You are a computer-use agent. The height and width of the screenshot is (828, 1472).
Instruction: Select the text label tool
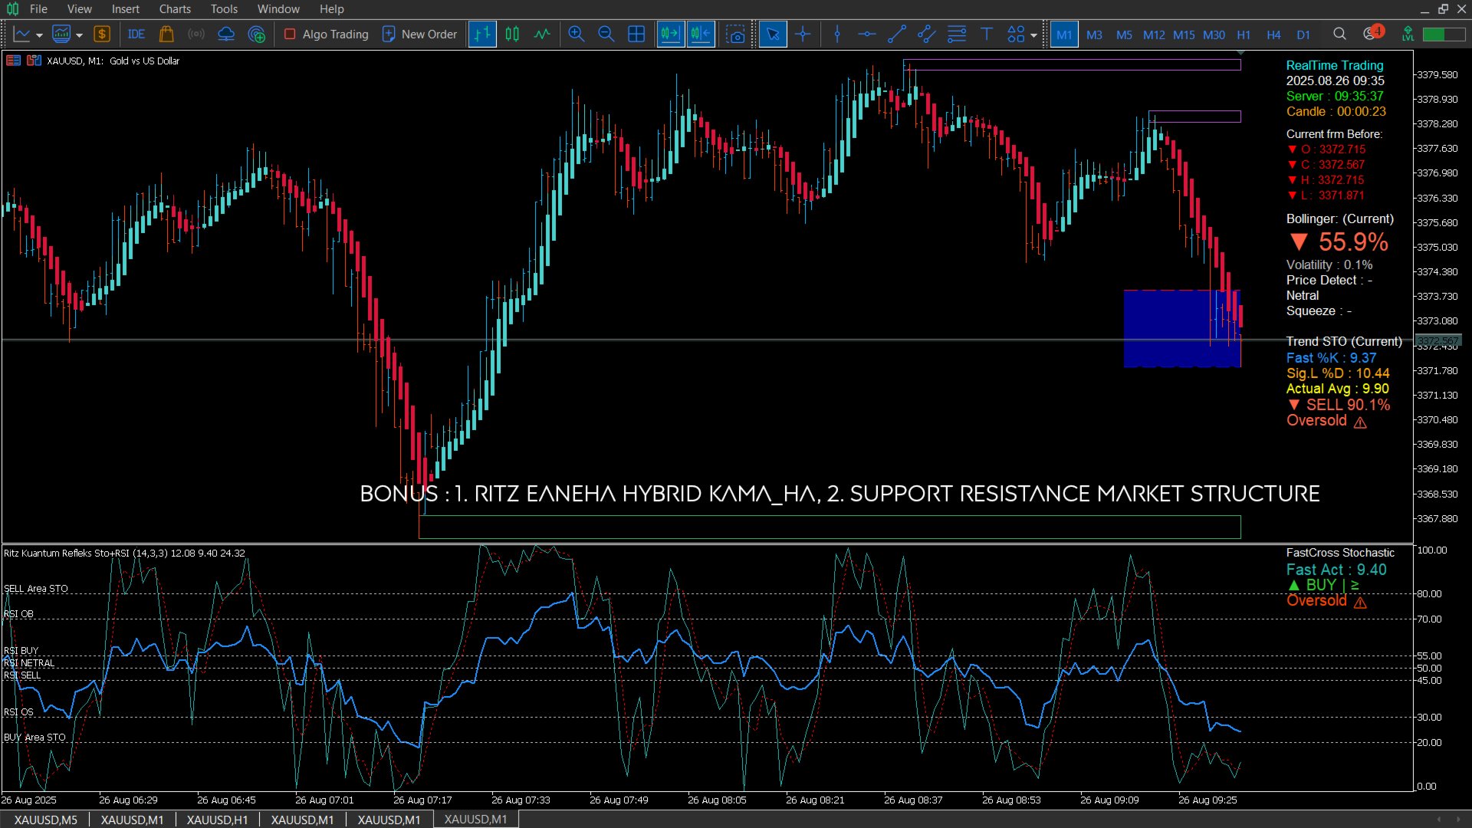tap(986, 34)
